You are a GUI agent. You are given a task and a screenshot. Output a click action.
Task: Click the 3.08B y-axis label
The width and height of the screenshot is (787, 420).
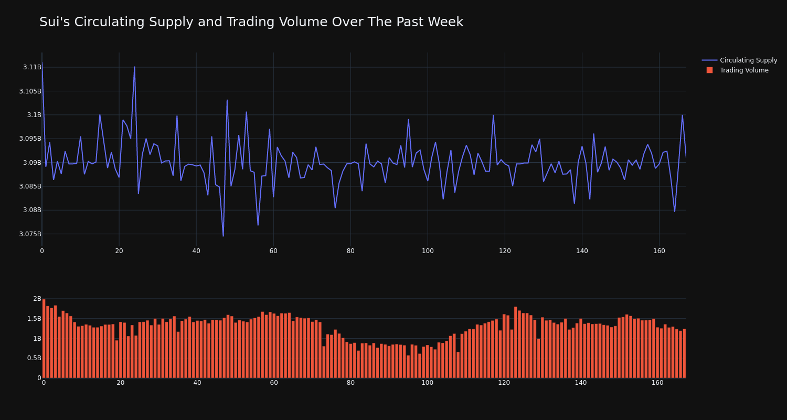[32, 210]
